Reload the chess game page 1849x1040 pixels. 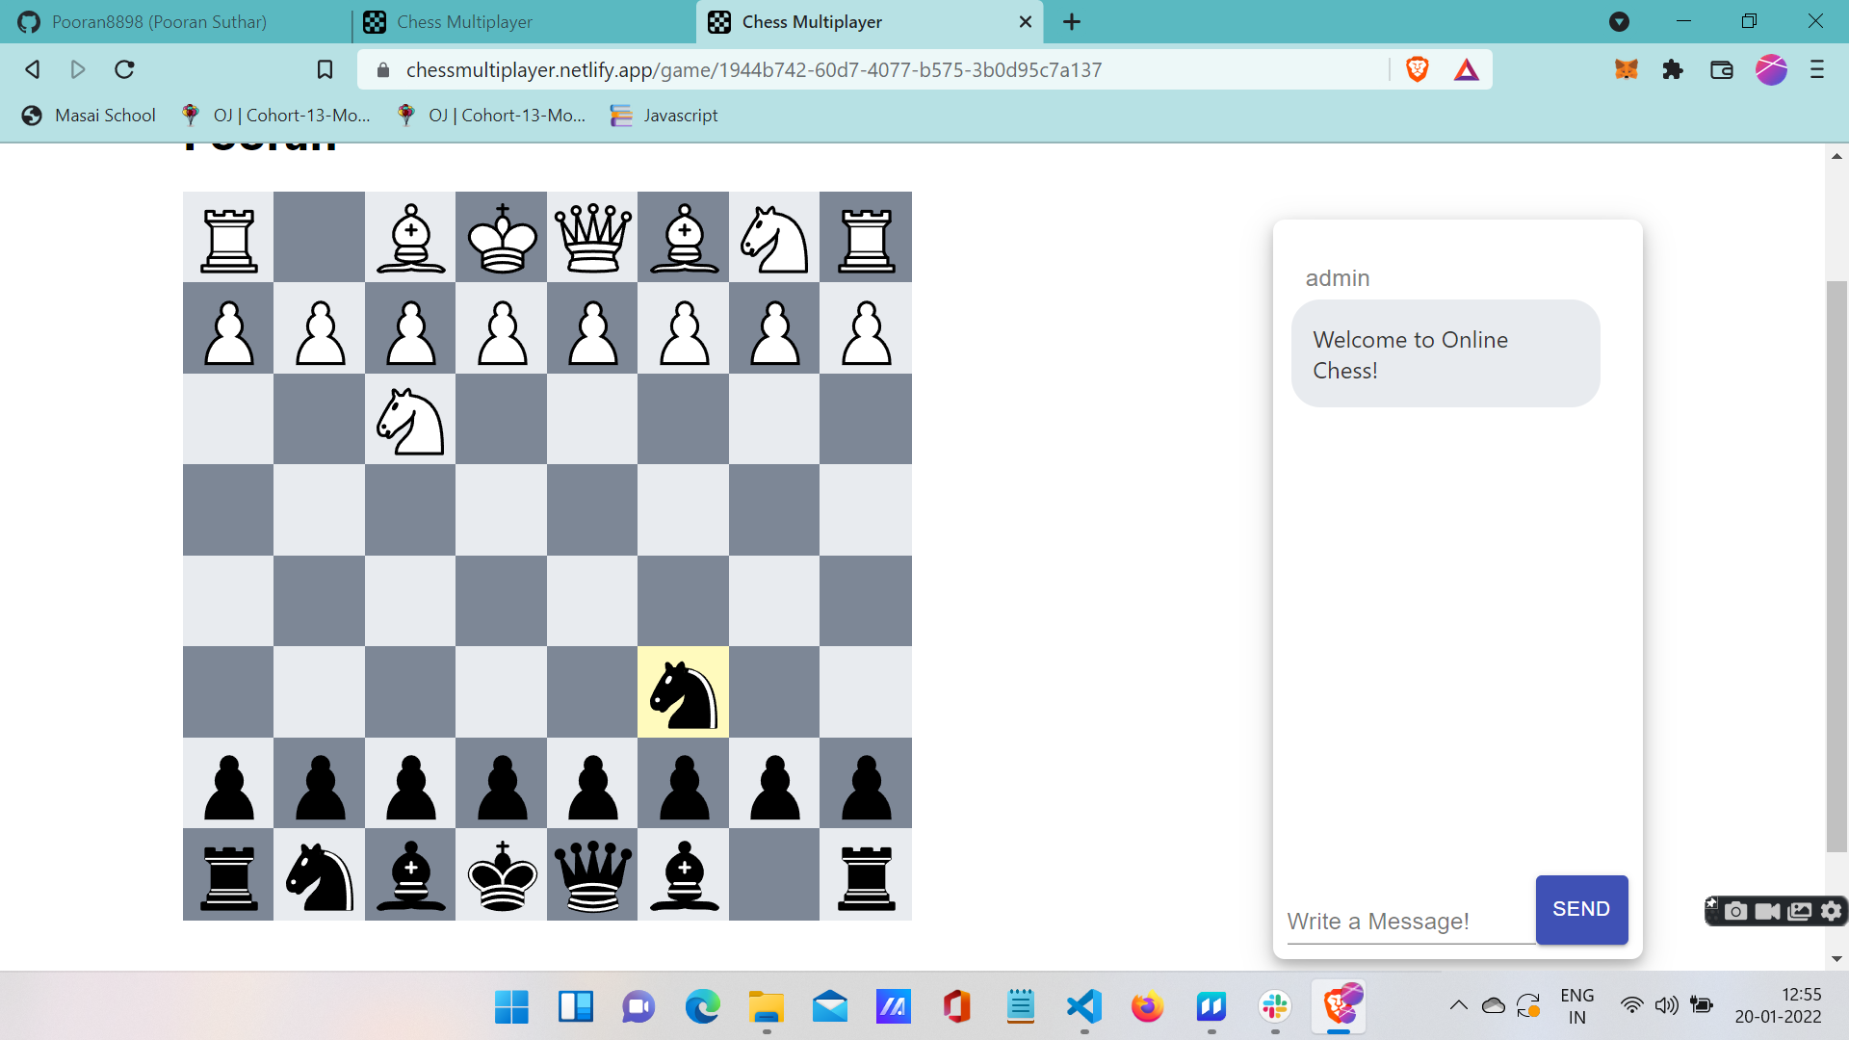click(124, 69)
